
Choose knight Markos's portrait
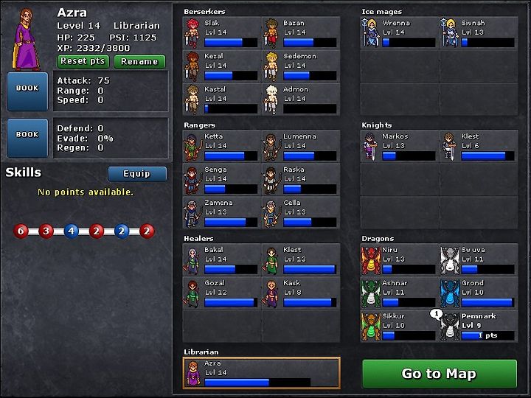[x=370, y=146]
